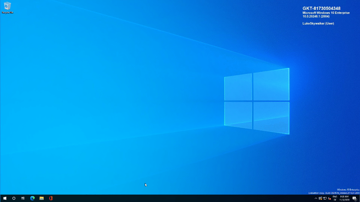Launch Microsoft Edge from the taskbar

(x=32, y=198)
